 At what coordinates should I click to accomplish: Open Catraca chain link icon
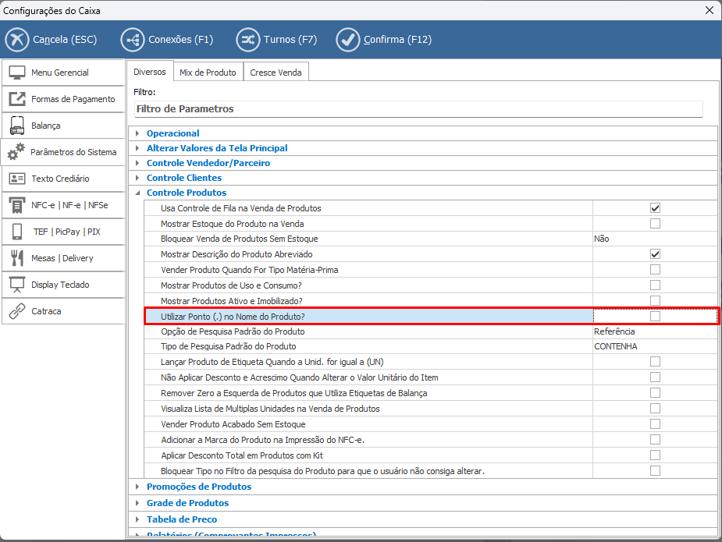(x=17, y=311)
